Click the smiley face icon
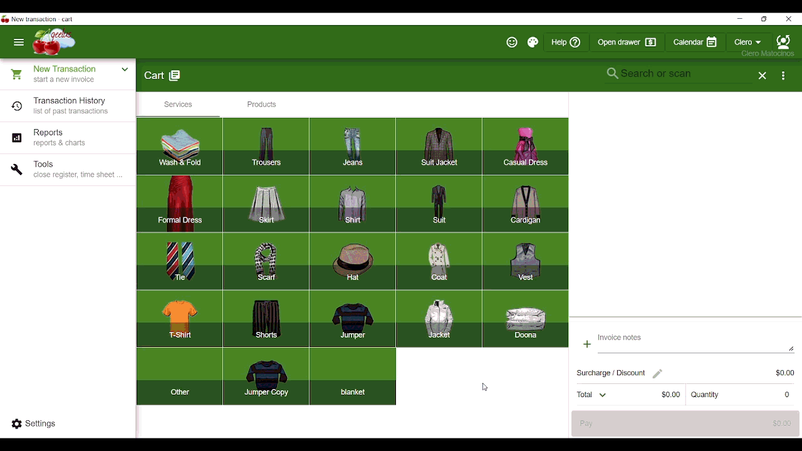This screenshot has height=451, width=802. pyautogui.click(x=512, y=43)
